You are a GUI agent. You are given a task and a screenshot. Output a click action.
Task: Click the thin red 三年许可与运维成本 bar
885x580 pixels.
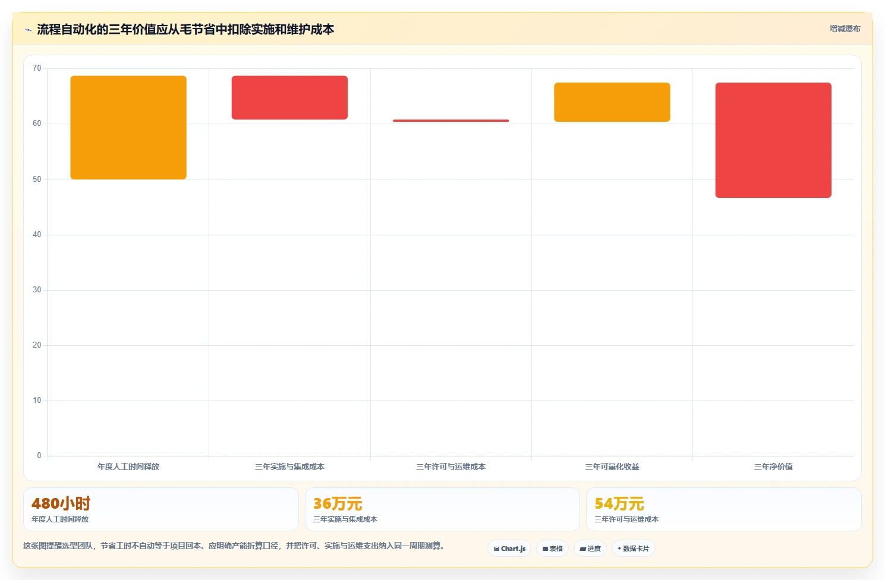[x=451, y=121]
